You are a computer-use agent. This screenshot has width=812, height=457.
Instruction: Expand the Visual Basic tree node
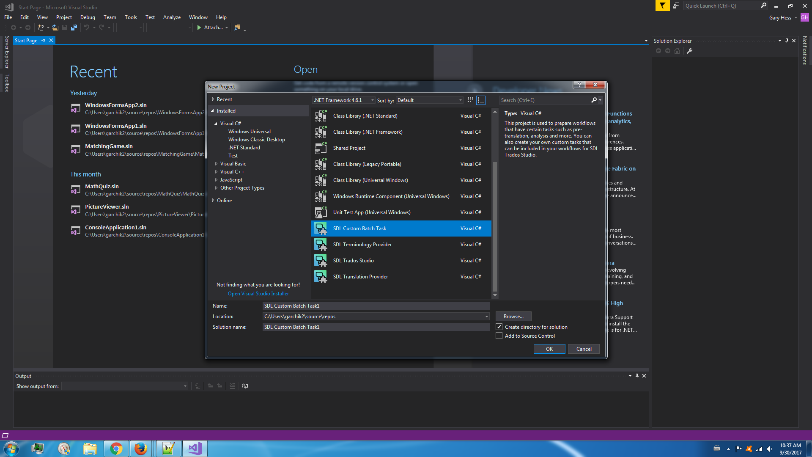216,164
